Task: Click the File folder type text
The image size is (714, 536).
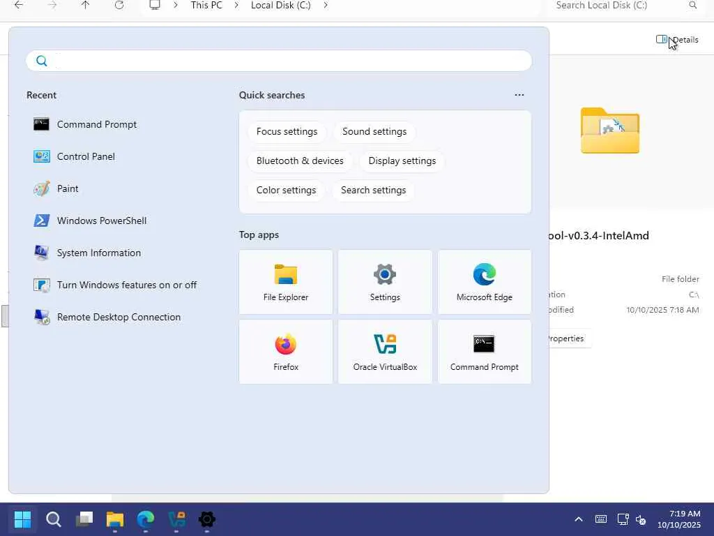Action: 681,279
